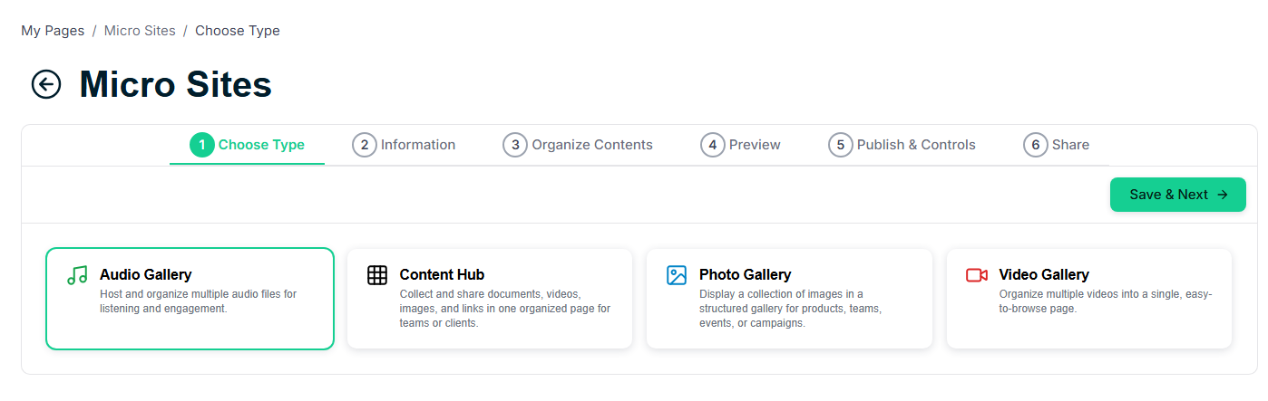The width and height of the screenshot is (1268, 401).
Task: Click the Photo Gallery description text
Action: (x=791, y=309)
